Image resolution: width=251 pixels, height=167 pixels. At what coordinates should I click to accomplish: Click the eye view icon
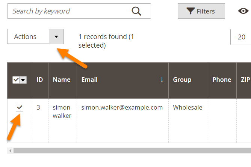click(x=243, y=11)
